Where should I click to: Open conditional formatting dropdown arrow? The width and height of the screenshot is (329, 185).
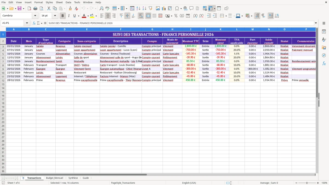pyautogui.click(x=251, y=16)
